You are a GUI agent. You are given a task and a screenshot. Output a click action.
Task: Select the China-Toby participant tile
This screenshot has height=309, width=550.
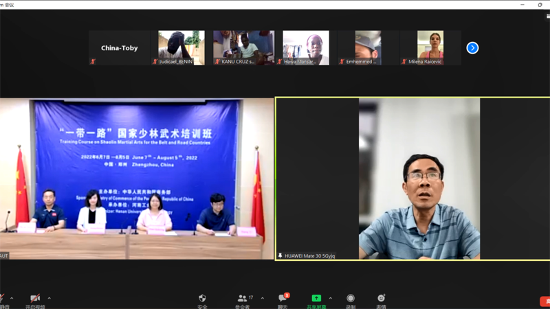tap(119, 48)
